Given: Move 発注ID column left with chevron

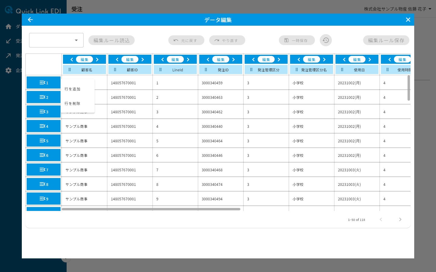Looking at the screenshot, I should click(x=208, y=60).
